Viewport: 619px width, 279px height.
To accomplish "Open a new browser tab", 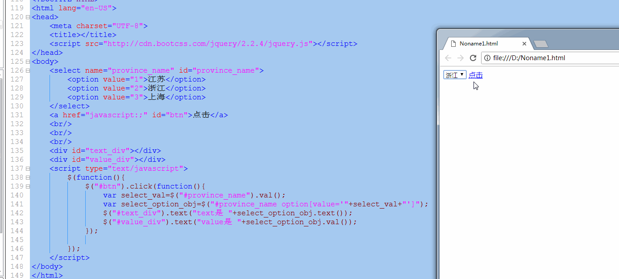I will coord(541,44).
